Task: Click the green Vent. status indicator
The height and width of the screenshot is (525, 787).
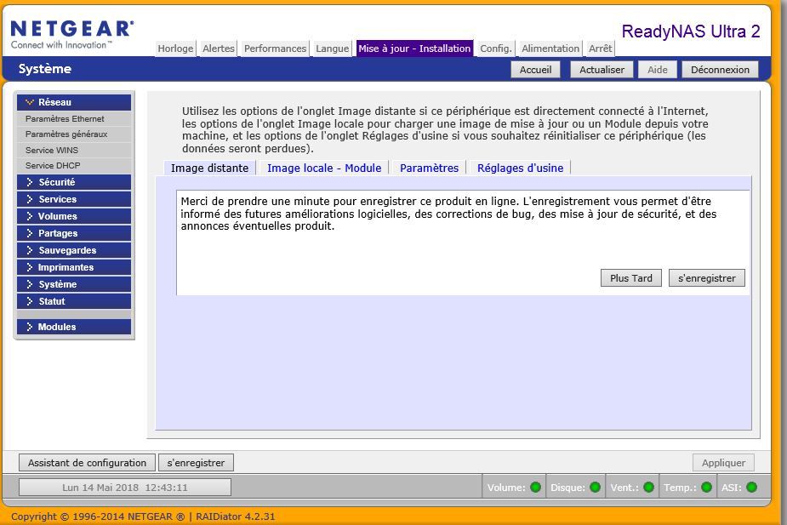Action: 648,487
